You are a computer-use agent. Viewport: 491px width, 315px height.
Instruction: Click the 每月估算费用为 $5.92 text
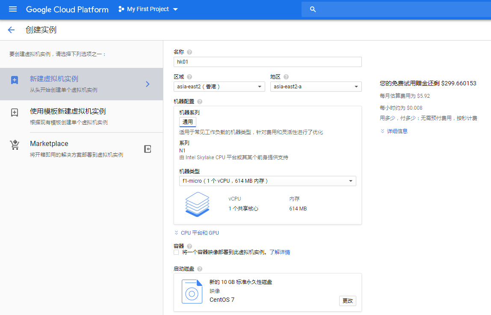tap(405, 96)
